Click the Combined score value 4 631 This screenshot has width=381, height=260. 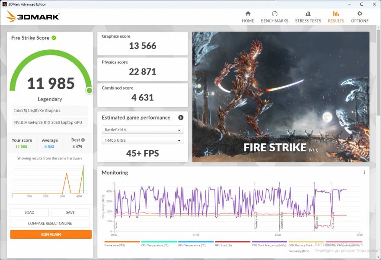[x=143, y=97]
